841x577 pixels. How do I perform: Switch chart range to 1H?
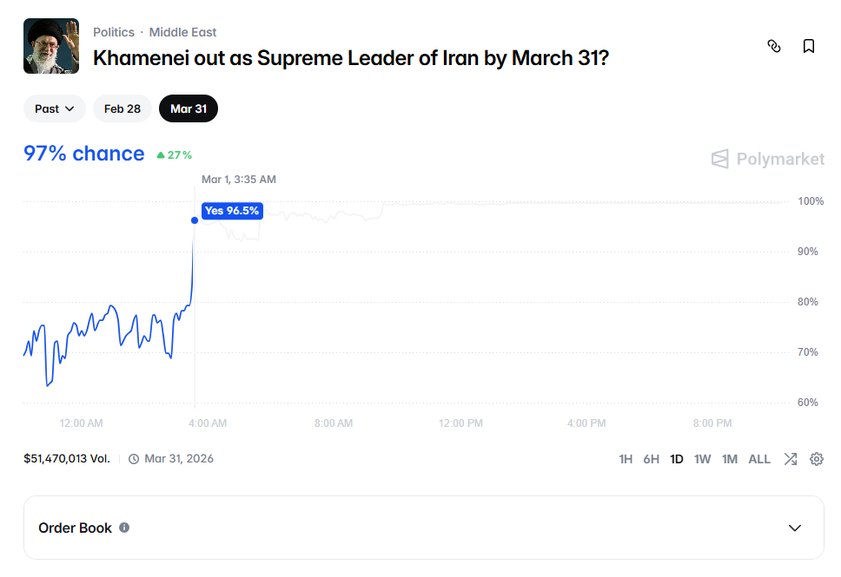coord(626,459)
